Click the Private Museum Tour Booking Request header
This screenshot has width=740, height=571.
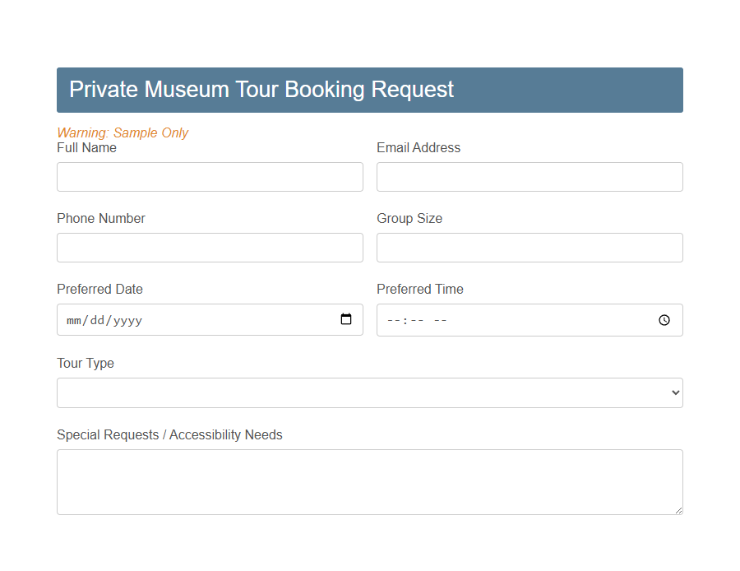click(x=261, y=90)
